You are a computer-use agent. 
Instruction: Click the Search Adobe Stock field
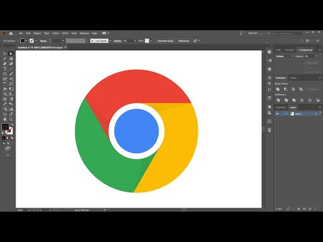coord(285,34)
